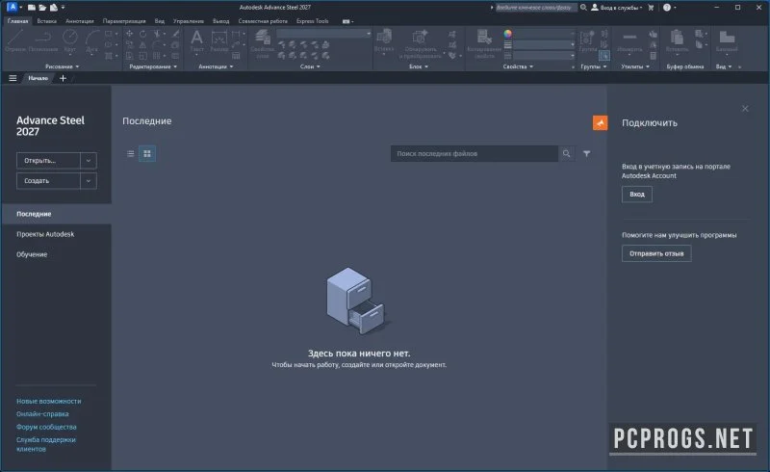Click the search magnifier icon in title bar
770x472 pixels.
583,8
